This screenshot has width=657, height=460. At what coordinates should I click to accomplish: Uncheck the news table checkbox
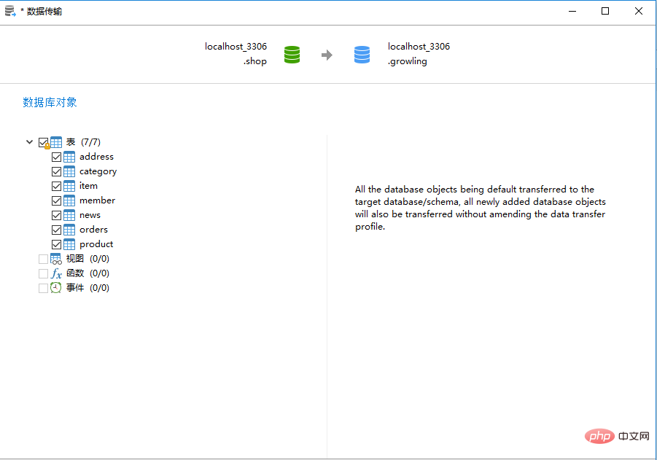57,215
